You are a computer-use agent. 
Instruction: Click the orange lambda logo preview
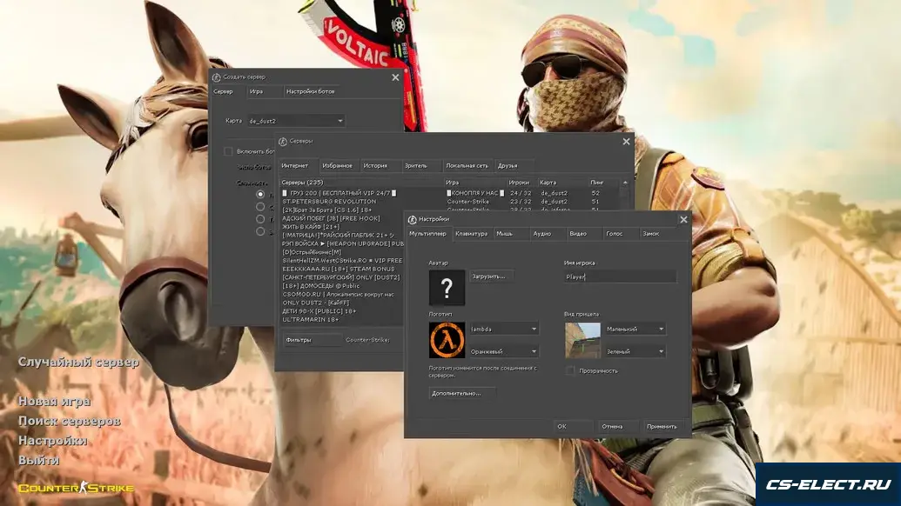tap(447, 340)
